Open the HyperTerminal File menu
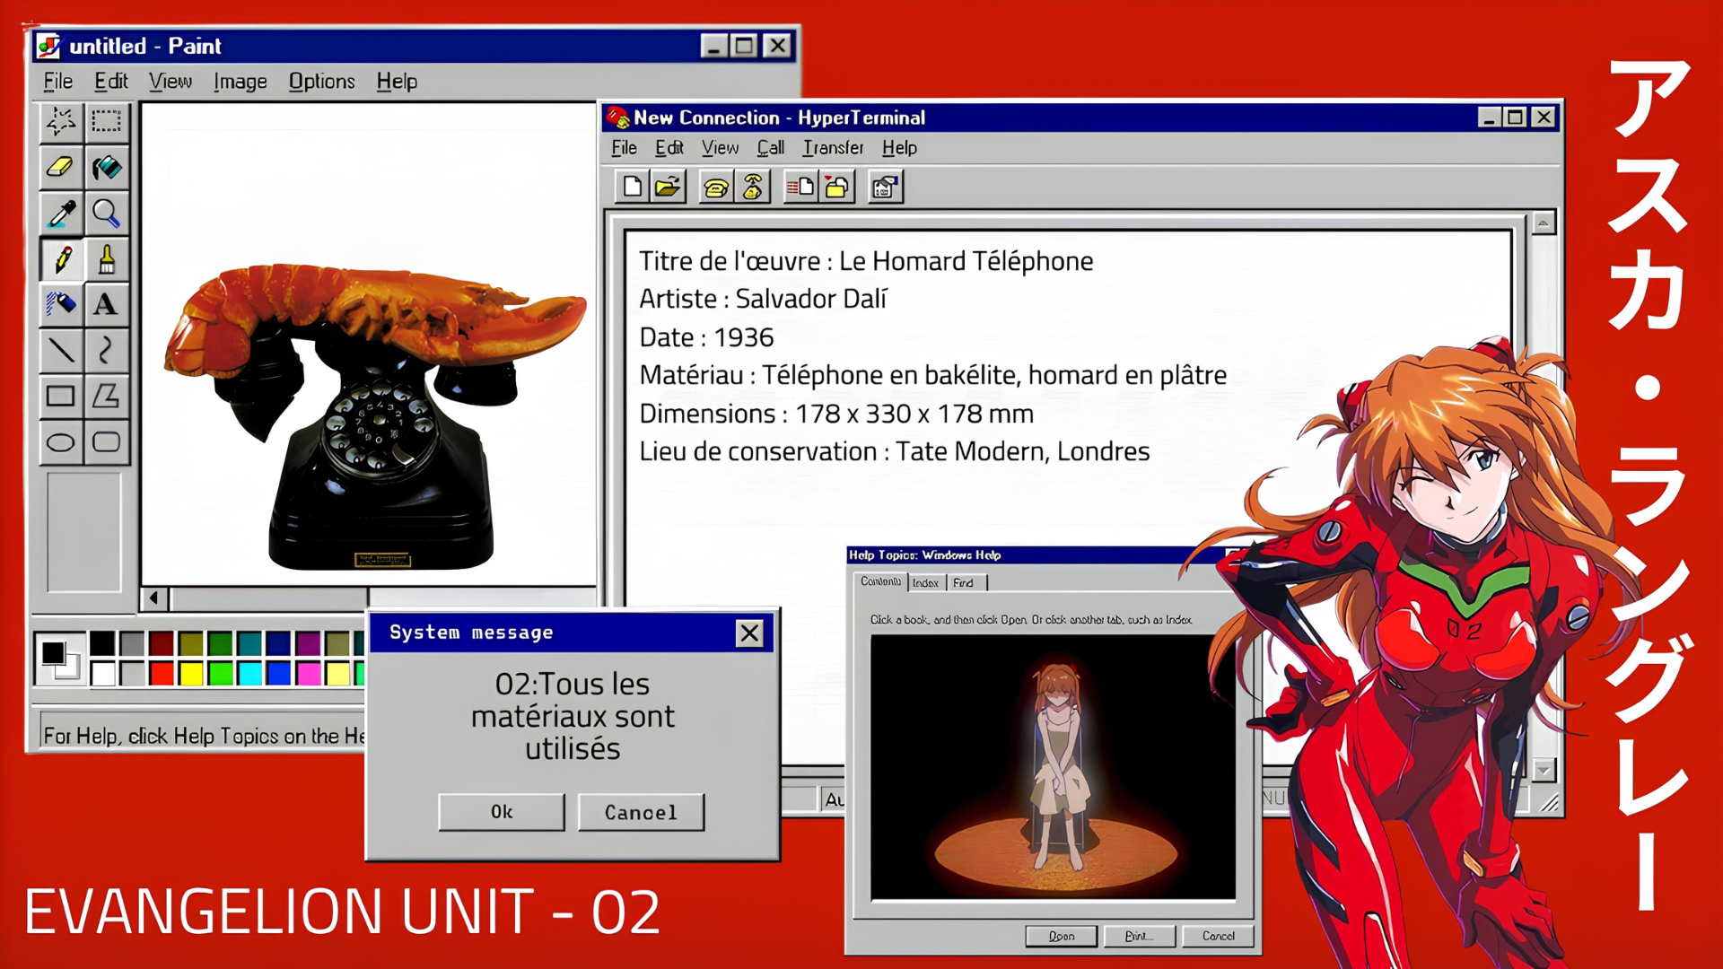The image size is (1723, 969). point(625,148)
